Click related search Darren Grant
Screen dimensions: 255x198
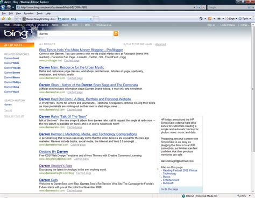point(11,58)
